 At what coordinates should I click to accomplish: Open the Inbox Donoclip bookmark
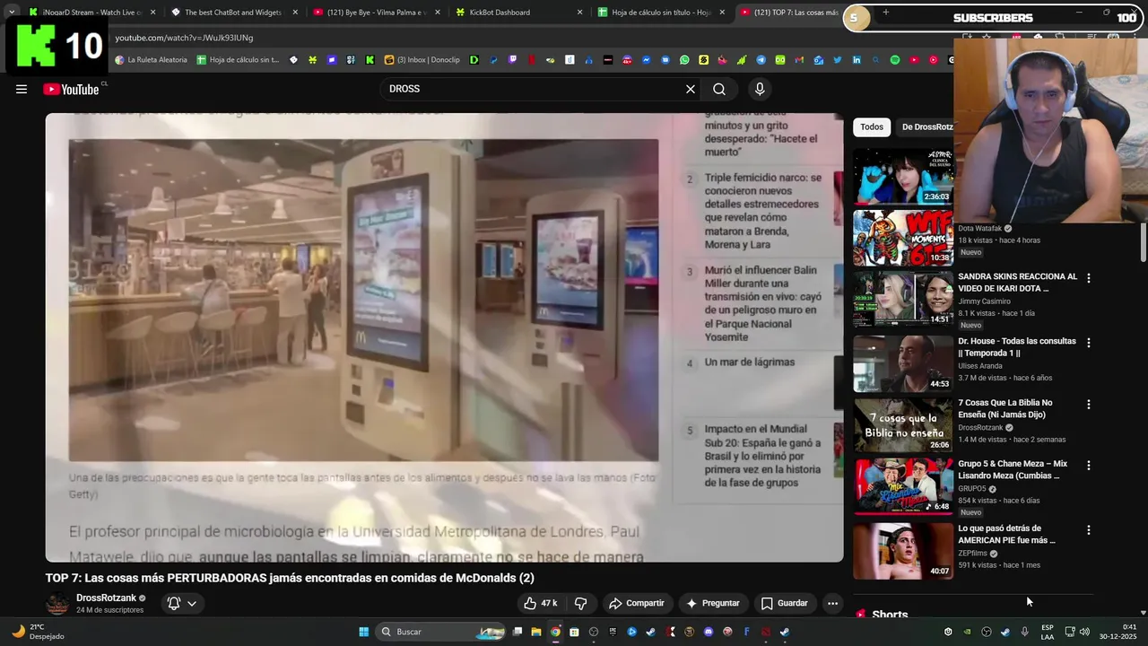tap(422, 60)
